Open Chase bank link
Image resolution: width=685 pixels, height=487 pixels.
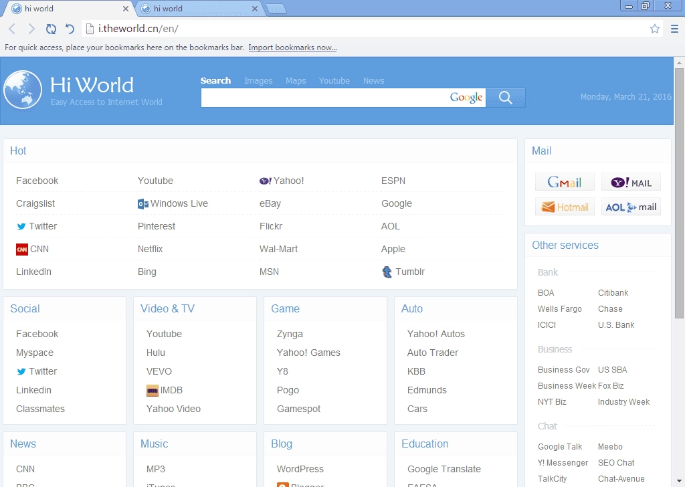tap(610, 309)
